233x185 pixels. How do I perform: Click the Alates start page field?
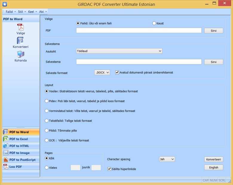(75, 167)
